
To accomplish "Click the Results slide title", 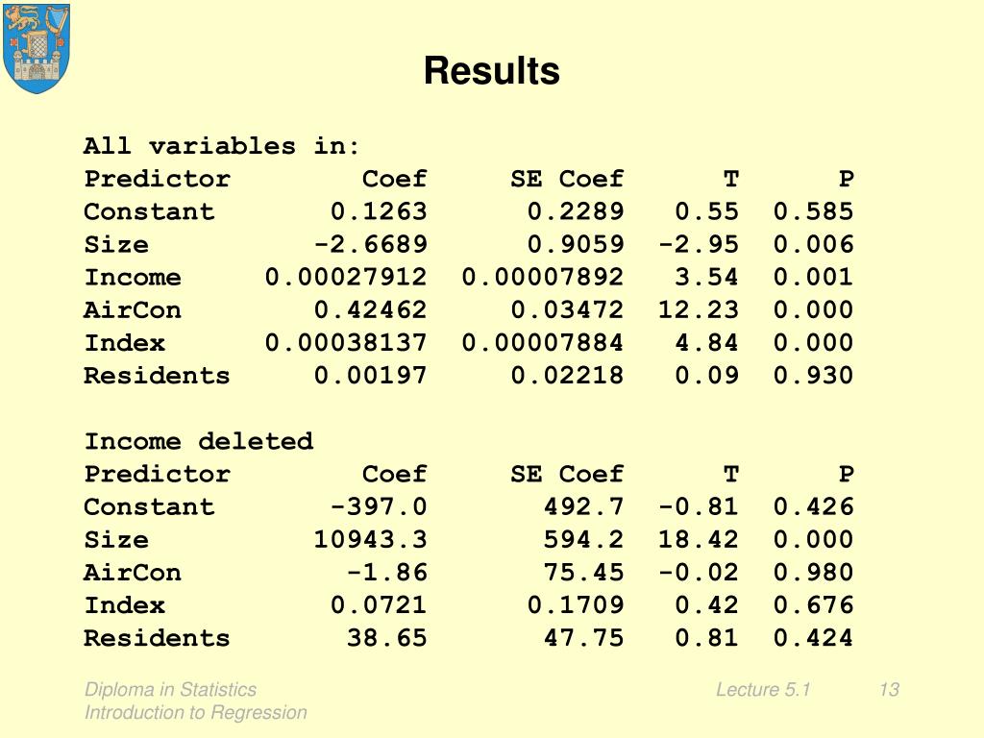I will tap(491, 71).
